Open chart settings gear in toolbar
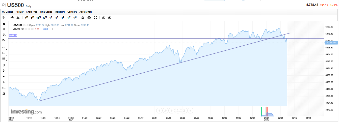Image resolution: width=339 pixels, height=122 pixels. click(83, 17)
